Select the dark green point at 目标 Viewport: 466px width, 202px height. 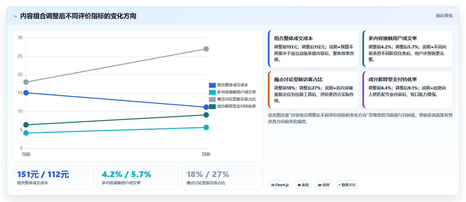[206, 115]
